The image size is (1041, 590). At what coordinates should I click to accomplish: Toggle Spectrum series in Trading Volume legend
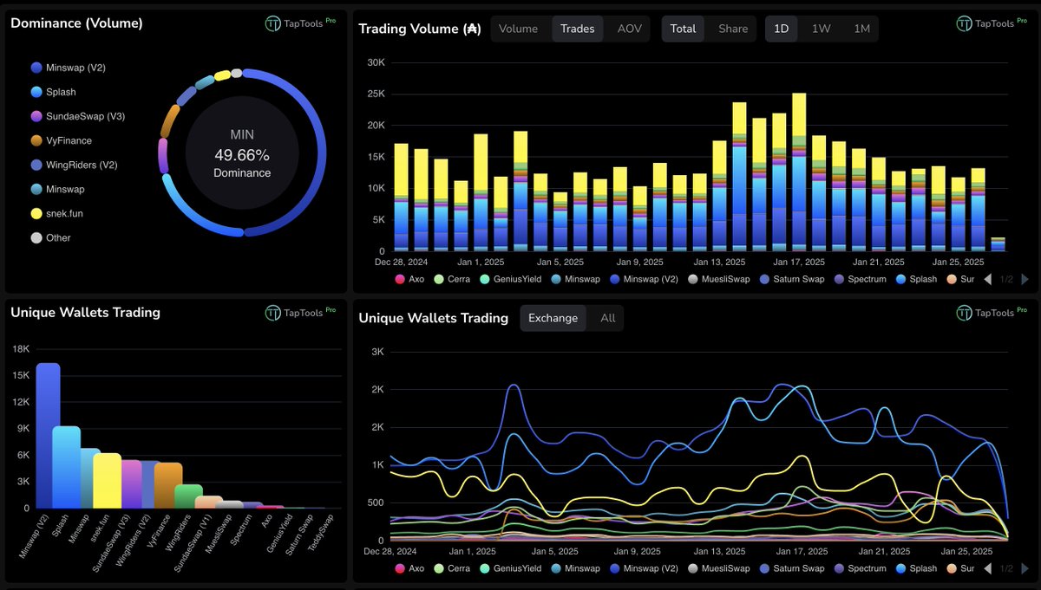(860, 279)
